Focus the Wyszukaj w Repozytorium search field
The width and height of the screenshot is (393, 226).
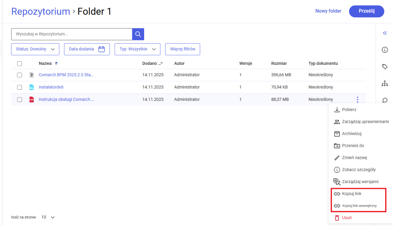pos(72,34)
